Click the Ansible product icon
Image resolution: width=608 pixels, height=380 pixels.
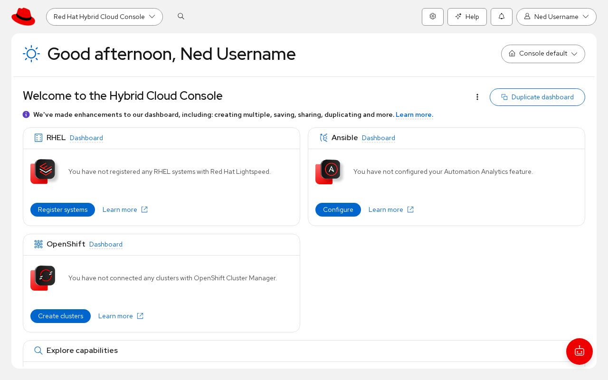pyautogui.click(x=328, y=171)
